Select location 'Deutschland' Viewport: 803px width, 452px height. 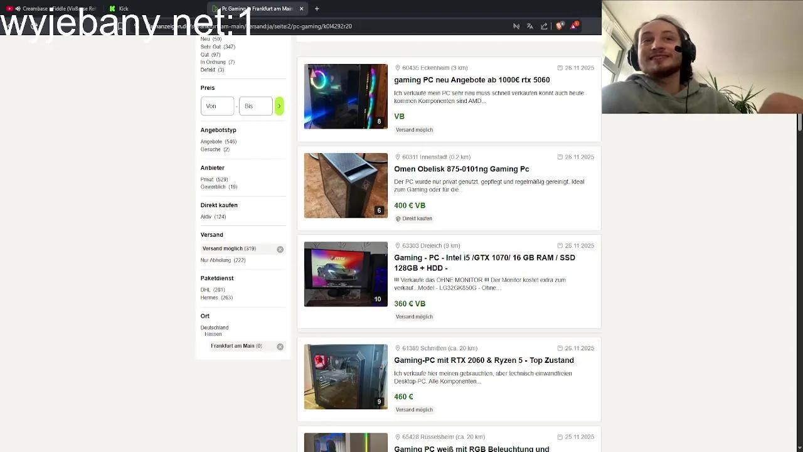click(215, 328)
